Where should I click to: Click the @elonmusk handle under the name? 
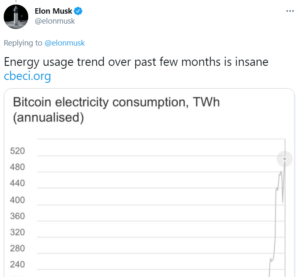[x=55, y=21]
